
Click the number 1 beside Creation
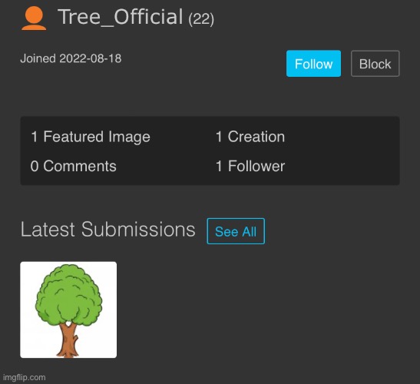[x=219, y=137]
